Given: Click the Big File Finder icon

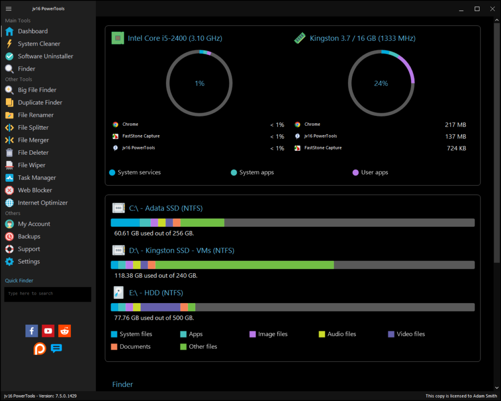Looking at the screenshot, I should [x=10, y=90].
